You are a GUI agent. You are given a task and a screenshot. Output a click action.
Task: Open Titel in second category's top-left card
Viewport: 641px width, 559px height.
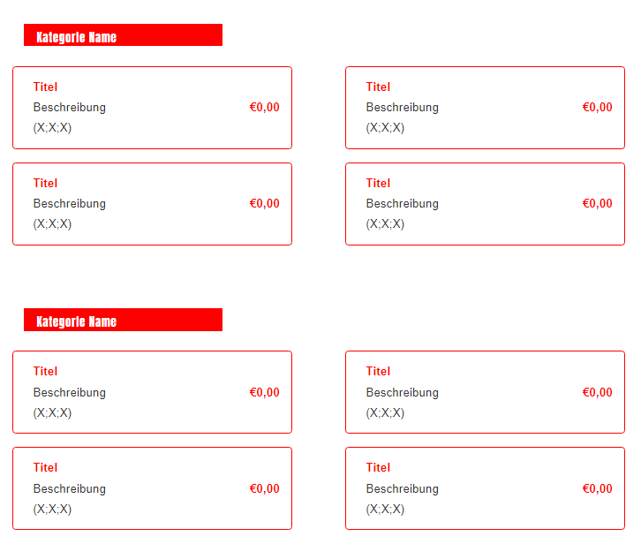coord(45,371)
